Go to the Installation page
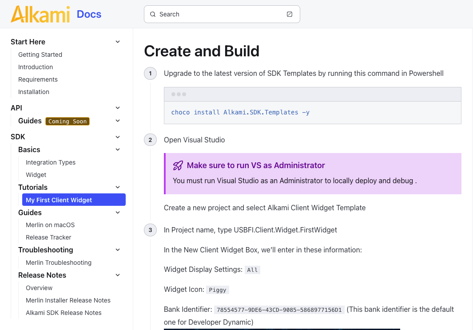The width and height of the screenshot is (473, 330). pyautogui.click(x=34, y=92)
